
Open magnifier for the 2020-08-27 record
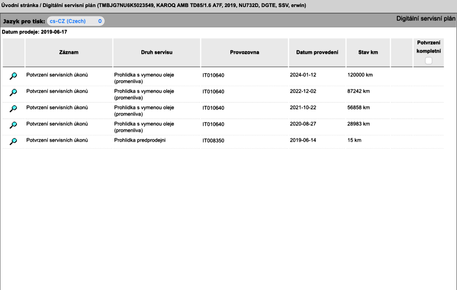tap(13, 125)
